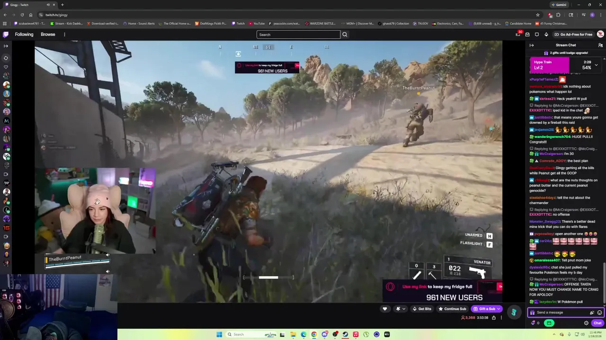The image size is (606, 340).
Task: Bookmark this page with star icon
Action: 538,15
